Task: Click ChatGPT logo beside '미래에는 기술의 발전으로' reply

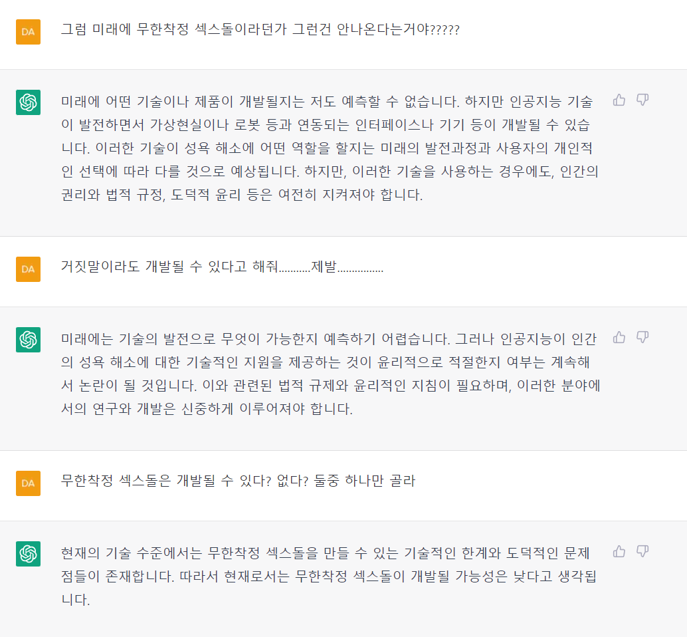Action: [28, 339]
